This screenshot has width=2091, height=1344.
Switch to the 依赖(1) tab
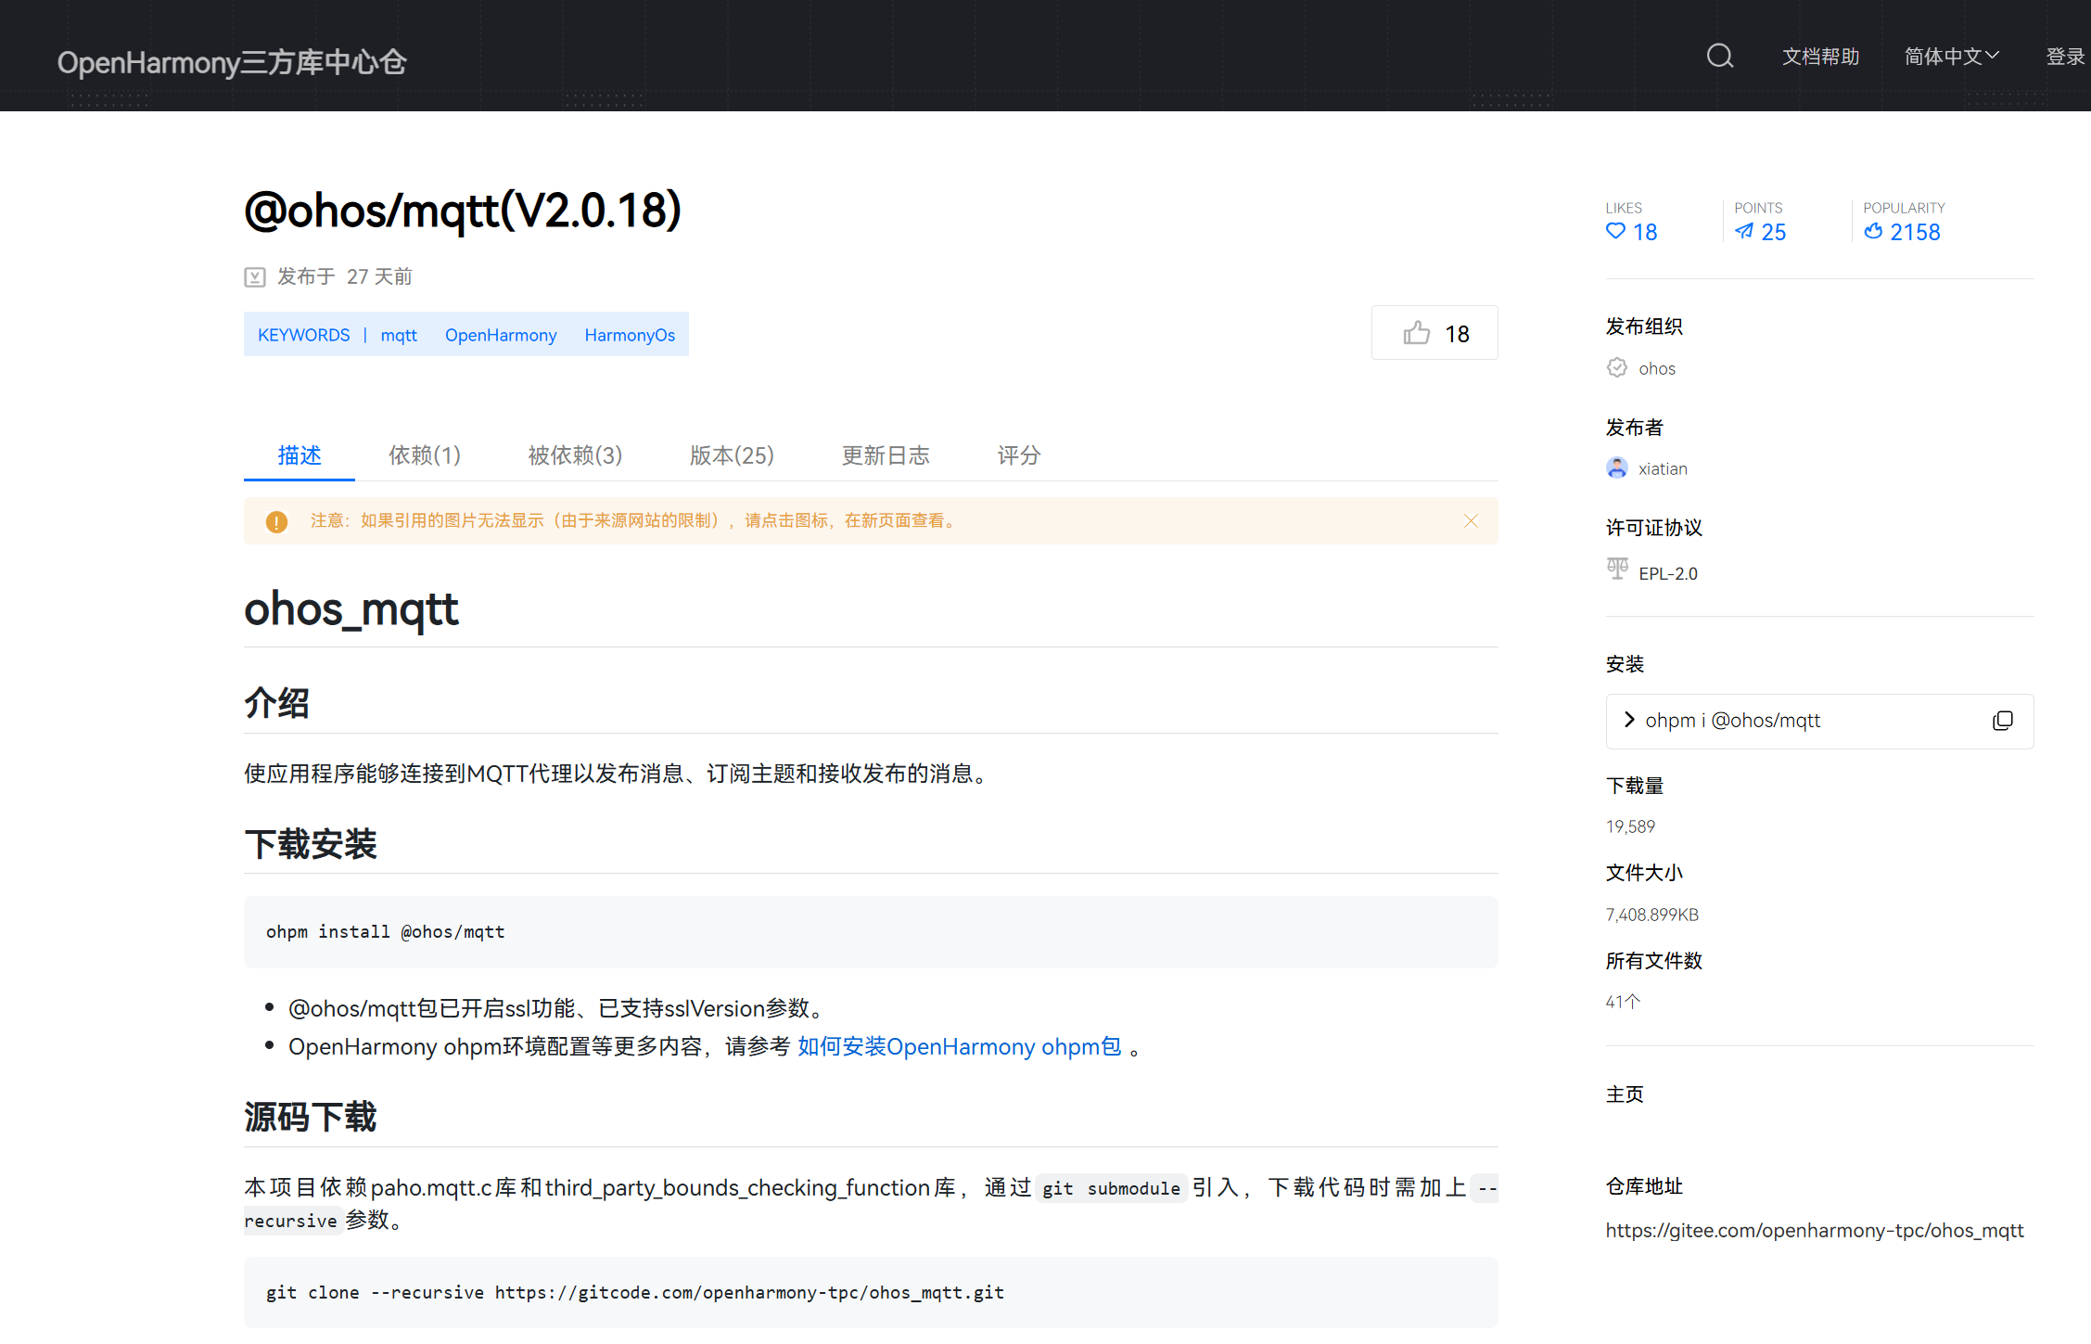(x=424, y=455)
